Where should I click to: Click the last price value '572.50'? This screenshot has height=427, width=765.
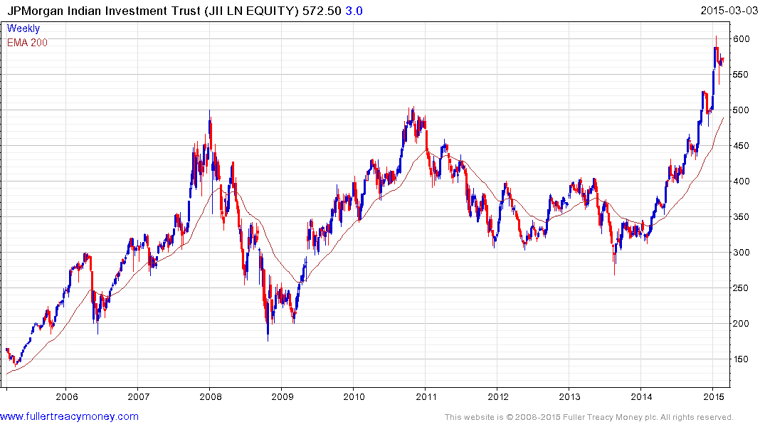321,11
